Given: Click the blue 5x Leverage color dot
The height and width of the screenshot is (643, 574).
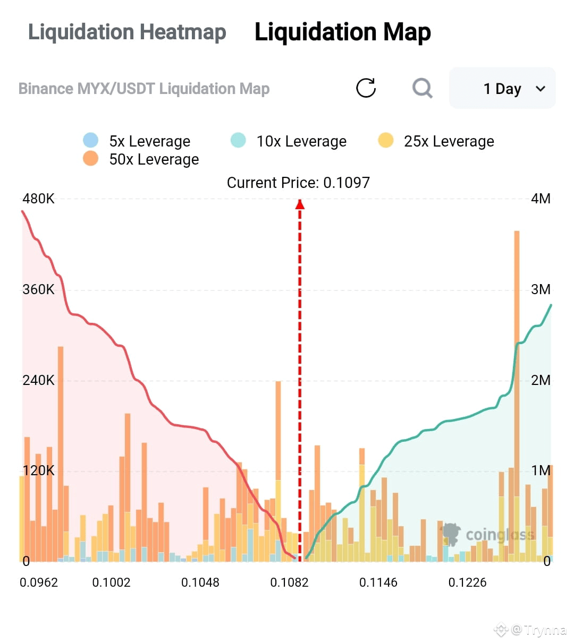Looking at the screenshot, I should 91,141.
